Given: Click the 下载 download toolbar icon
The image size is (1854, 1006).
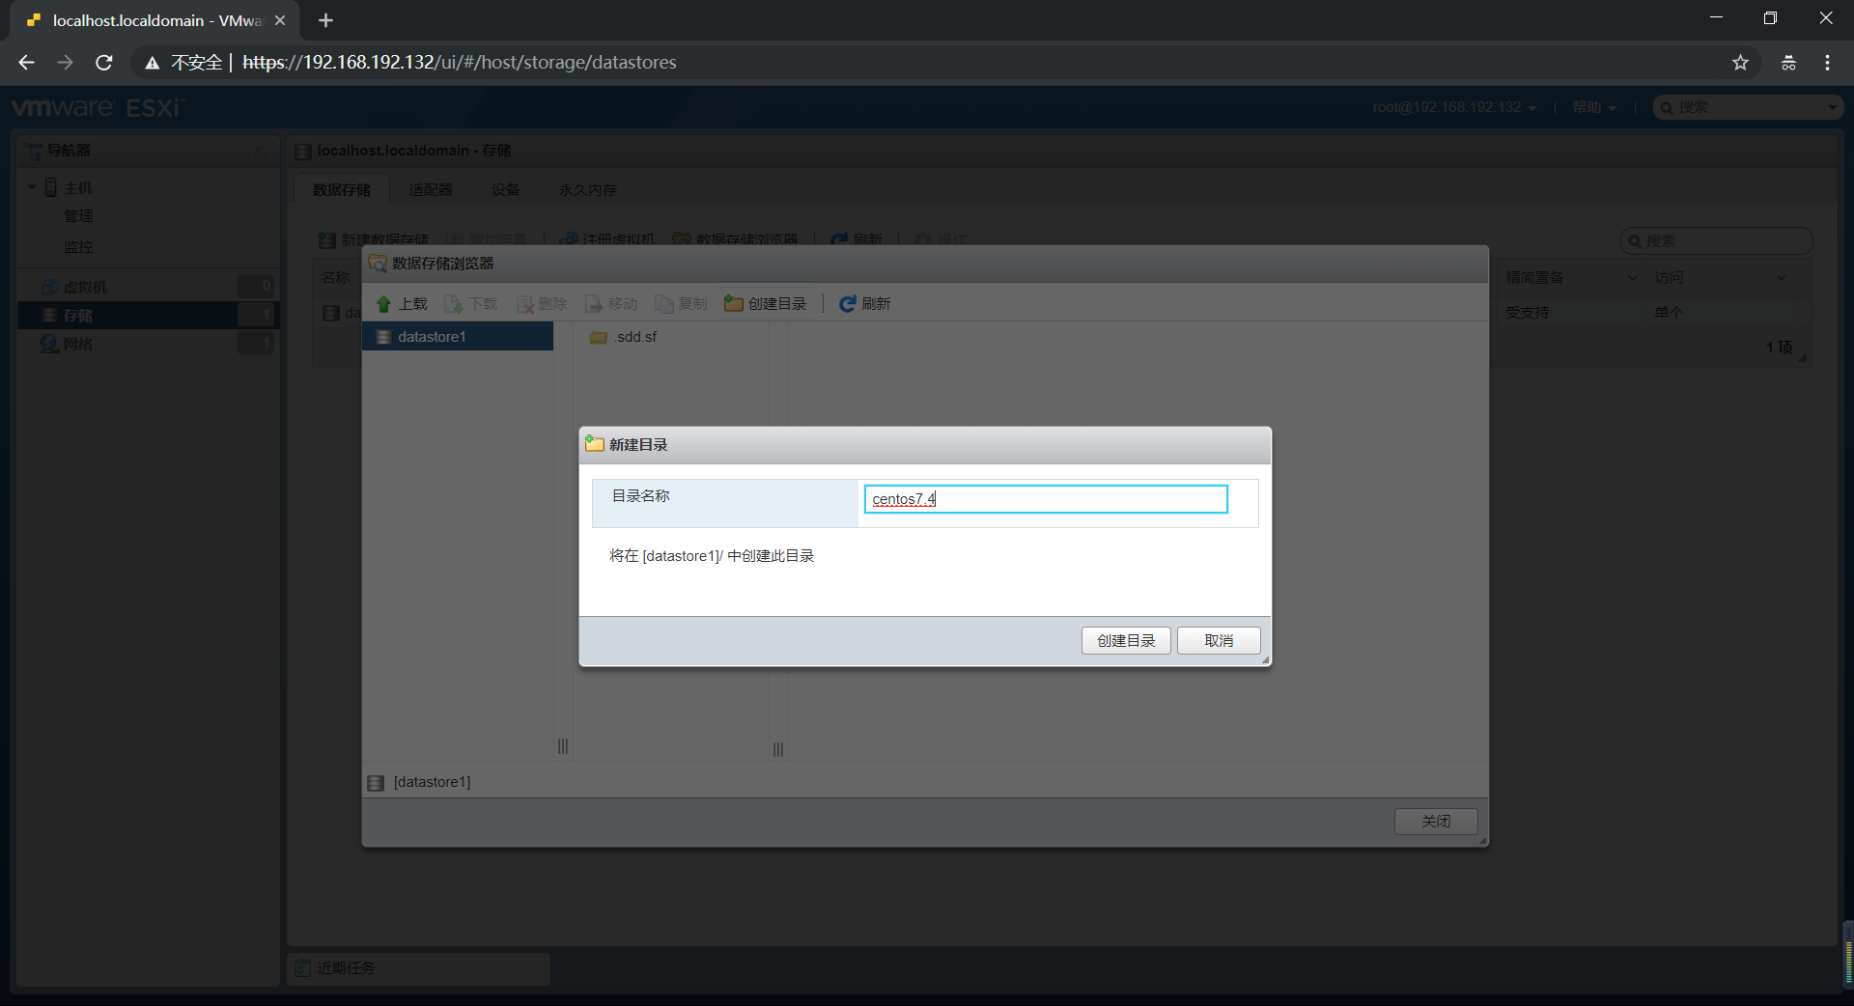Looking at the screenshot, I should (x=453, y=304).
